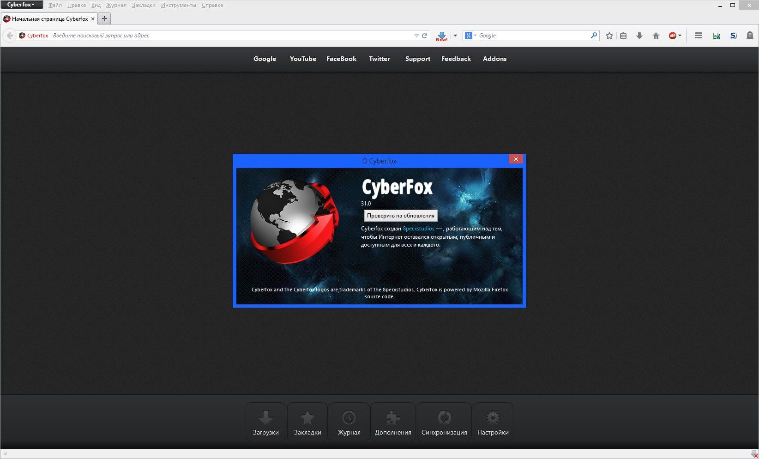759x459 pixels.
Task: Open the Закладки menu
Action: [x=144, y=5]
